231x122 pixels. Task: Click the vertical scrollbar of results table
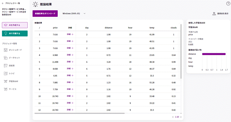(181, 51)
